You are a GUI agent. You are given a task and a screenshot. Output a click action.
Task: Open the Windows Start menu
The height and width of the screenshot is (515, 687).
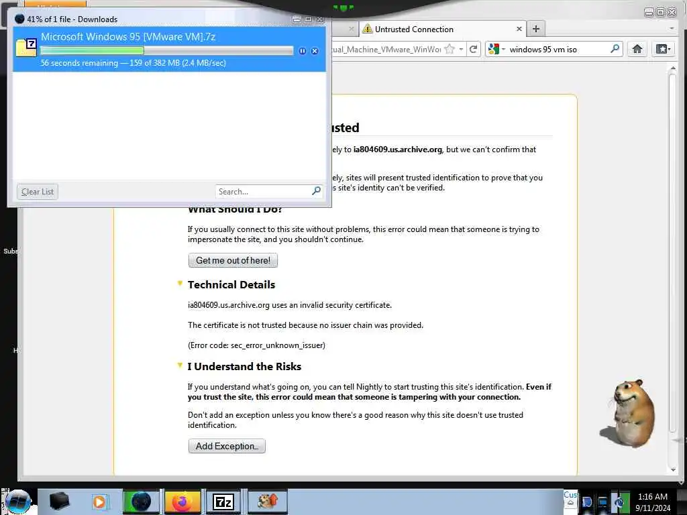(17, 502)
